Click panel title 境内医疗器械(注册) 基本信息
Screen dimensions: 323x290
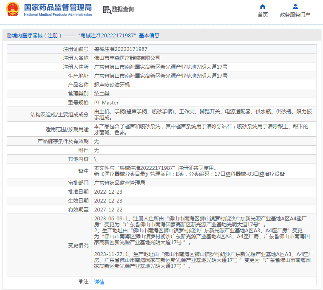point(86,36)
